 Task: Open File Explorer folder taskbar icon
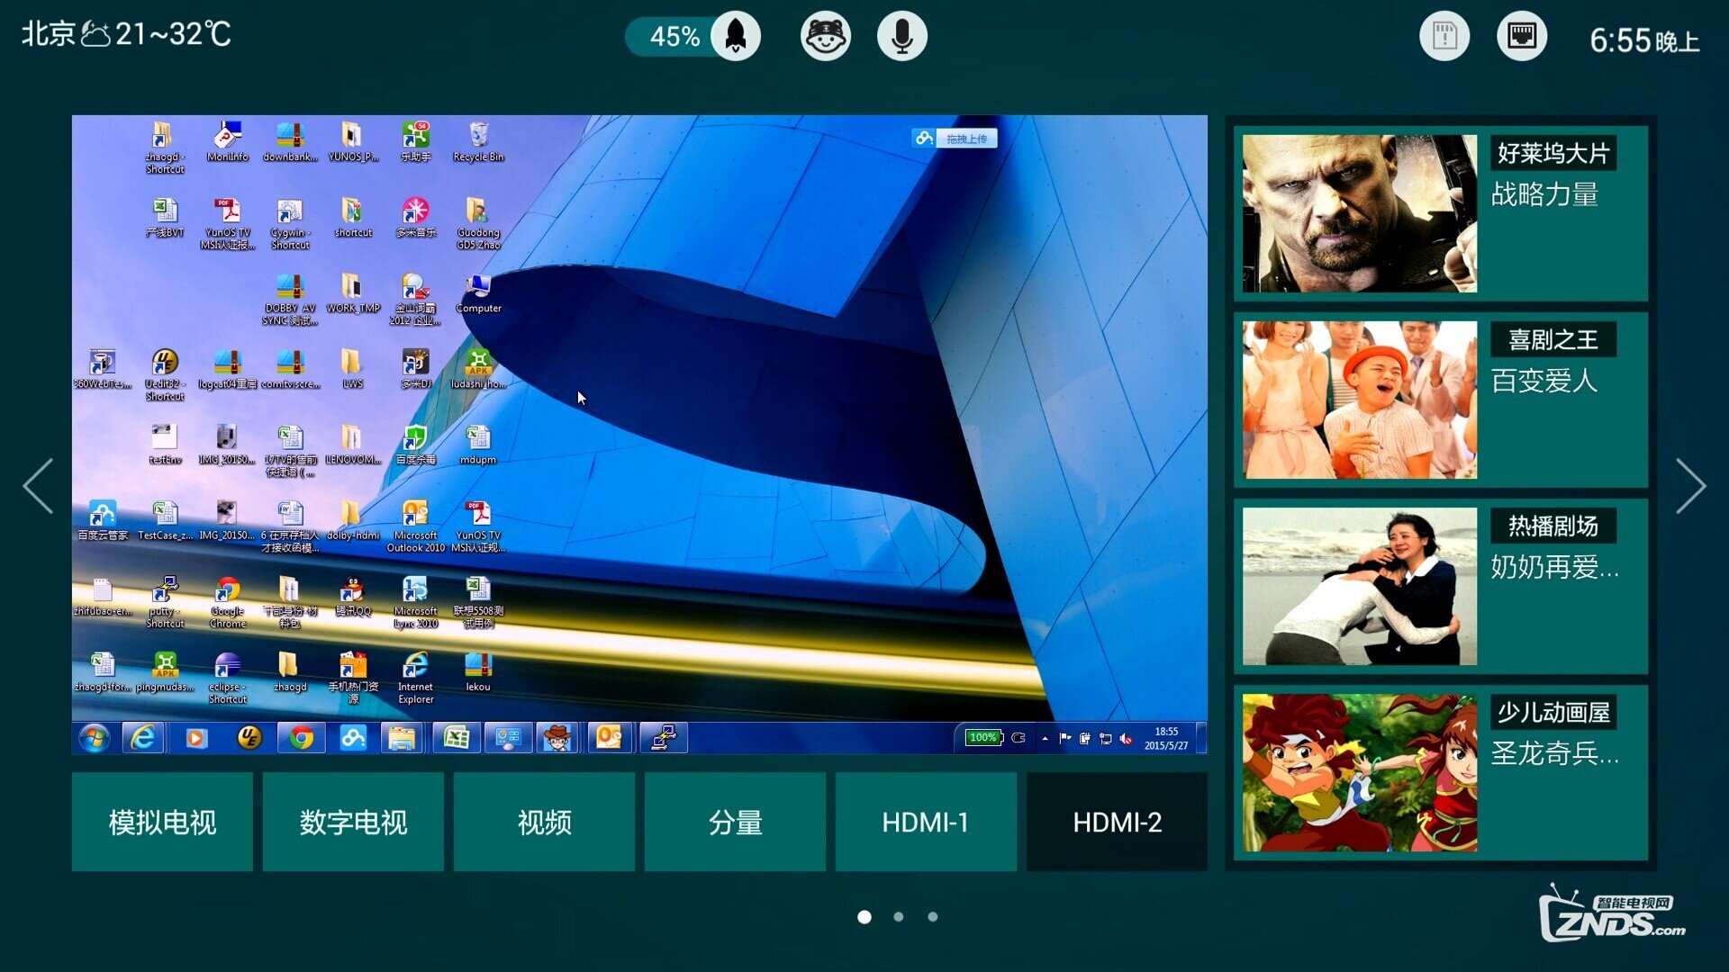[x=402, y=739]
